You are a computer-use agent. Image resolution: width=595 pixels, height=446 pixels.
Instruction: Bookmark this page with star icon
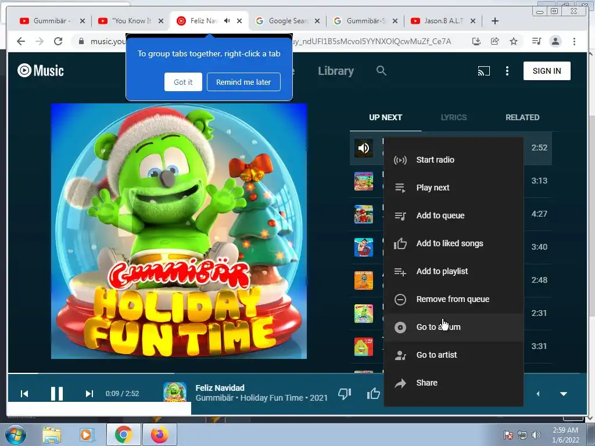[x=514, y=41]
